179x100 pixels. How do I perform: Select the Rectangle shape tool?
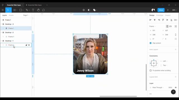[21, 10]
